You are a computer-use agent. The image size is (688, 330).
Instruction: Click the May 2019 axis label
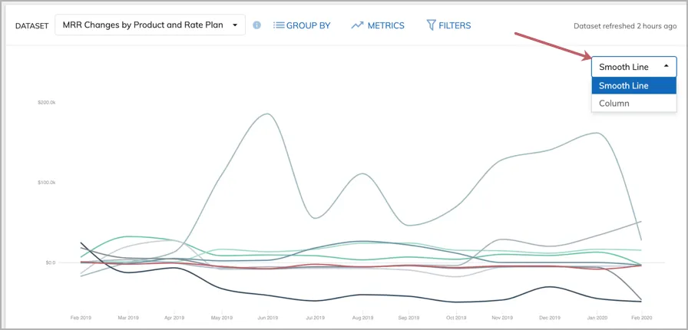[x=222, y=317]
